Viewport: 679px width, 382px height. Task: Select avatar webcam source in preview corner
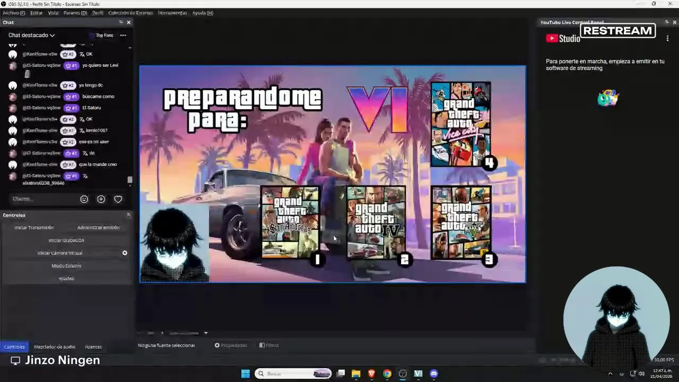click(x=174, y=244)
